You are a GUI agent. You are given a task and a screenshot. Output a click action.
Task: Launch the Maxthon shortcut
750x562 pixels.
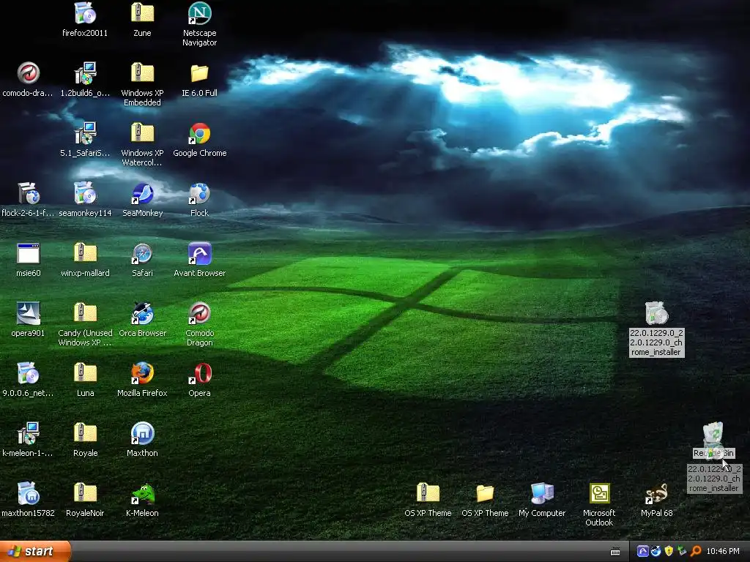(142, 434)
